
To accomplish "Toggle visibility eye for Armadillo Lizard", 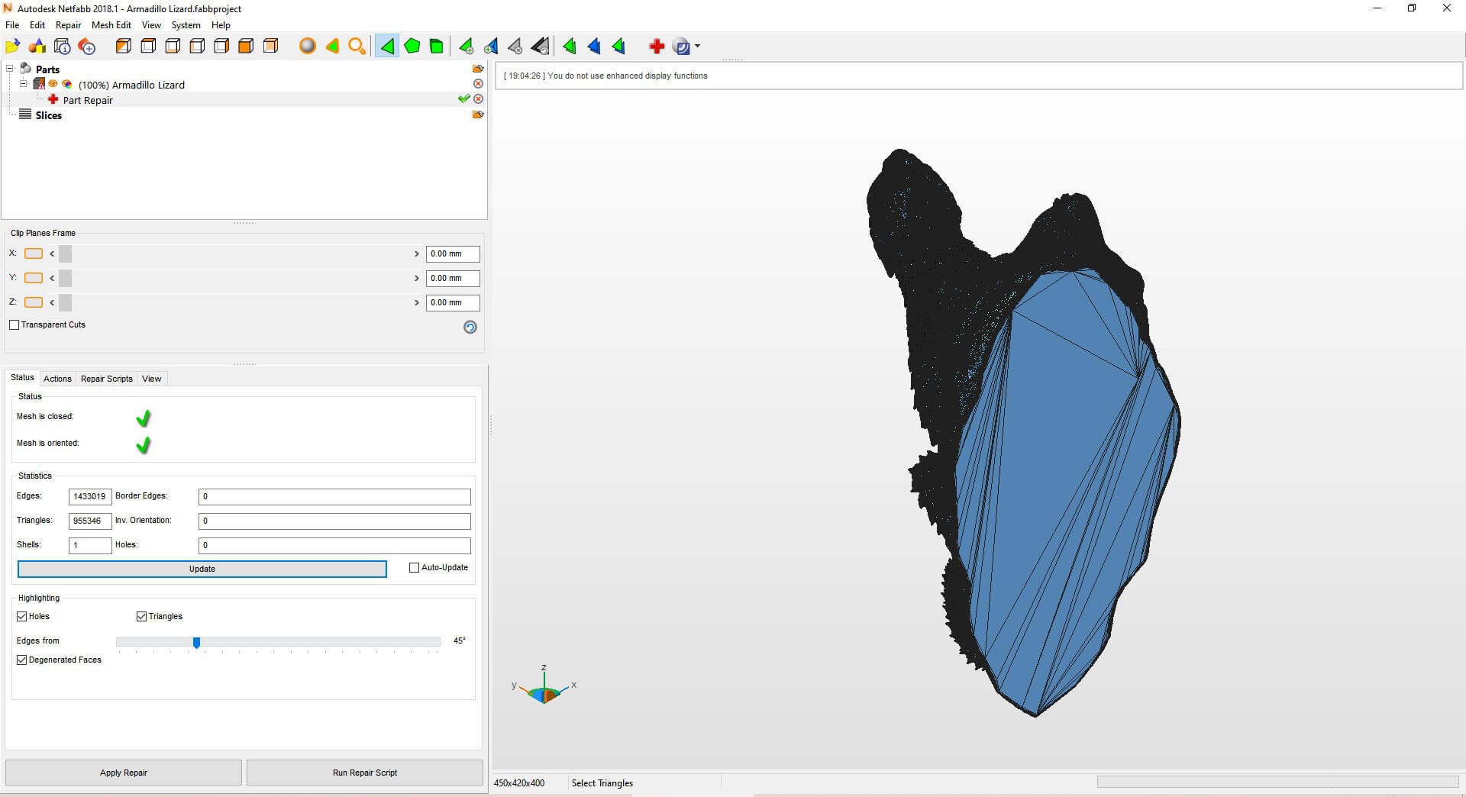I will (53, 85).
